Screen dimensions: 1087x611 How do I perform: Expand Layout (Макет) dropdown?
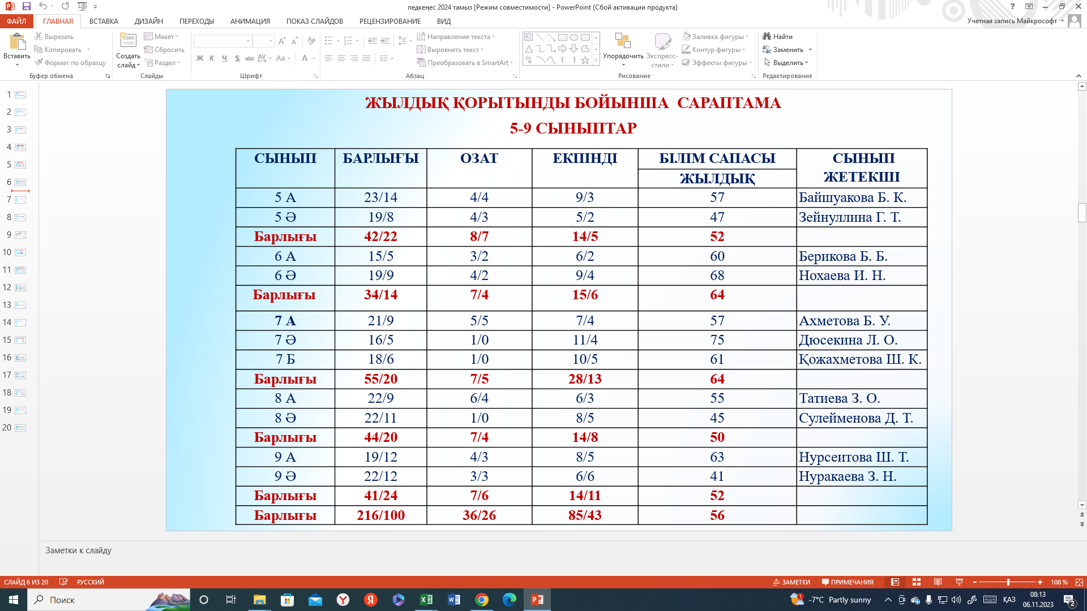[x=162, y=36]
